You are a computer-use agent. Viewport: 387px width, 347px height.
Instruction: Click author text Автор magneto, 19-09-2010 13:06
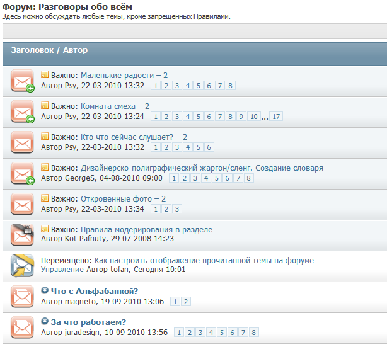[x=103, y=302]
